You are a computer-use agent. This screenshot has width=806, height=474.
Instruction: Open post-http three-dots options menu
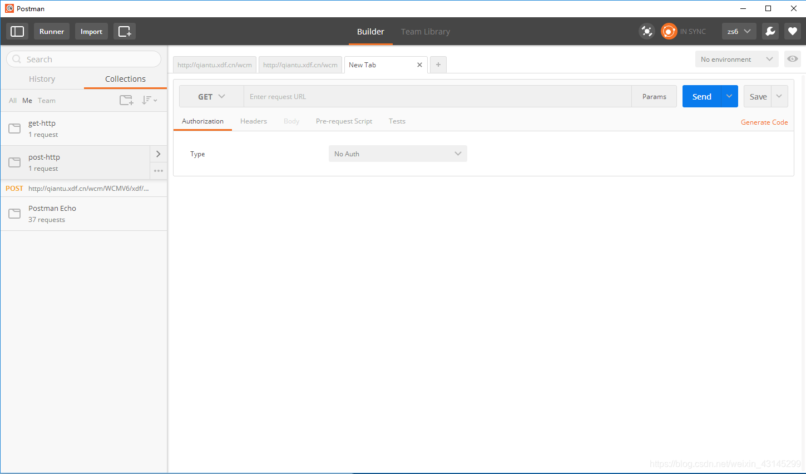159,171
